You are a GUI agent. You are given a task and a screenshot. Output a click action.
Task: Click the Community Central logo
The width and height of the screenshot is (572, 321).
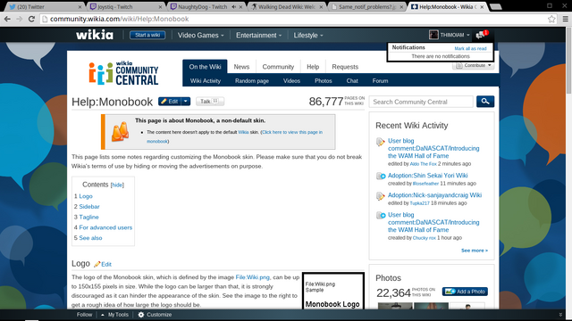[124, 73]
